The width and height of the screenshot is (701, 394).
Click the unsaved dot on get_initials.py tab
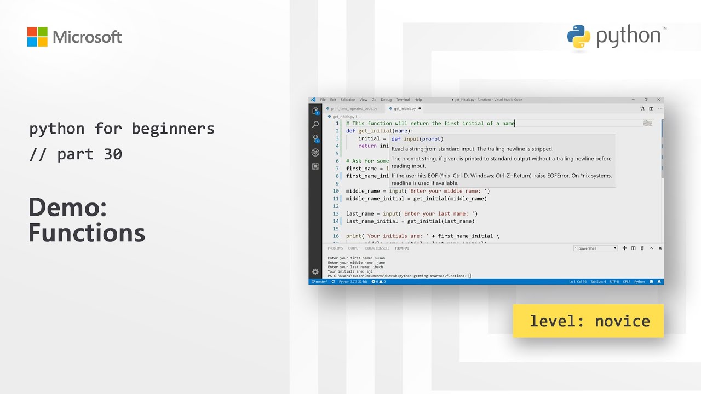tap(420, 108)
